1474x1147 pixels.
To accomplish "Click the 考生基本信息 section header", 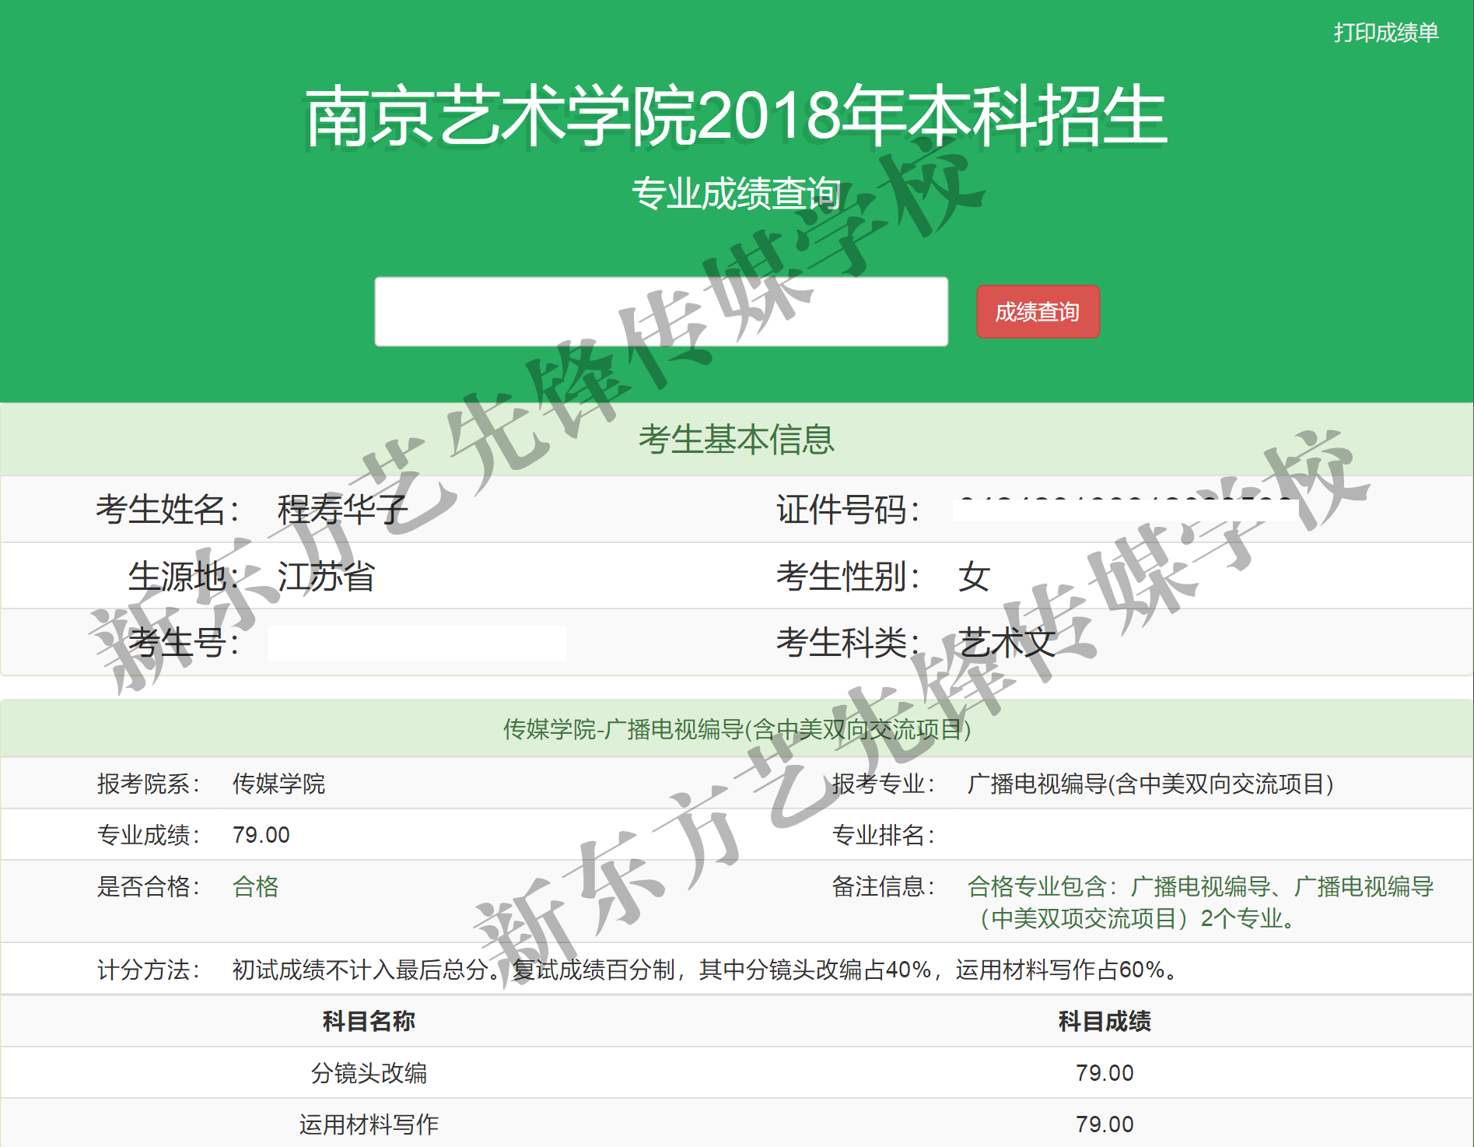I will click(x=737, y=440).
